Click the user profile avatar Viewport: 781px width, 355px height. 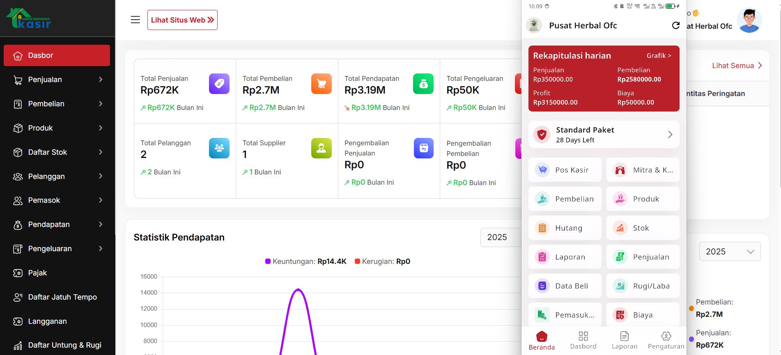(749, 21)
